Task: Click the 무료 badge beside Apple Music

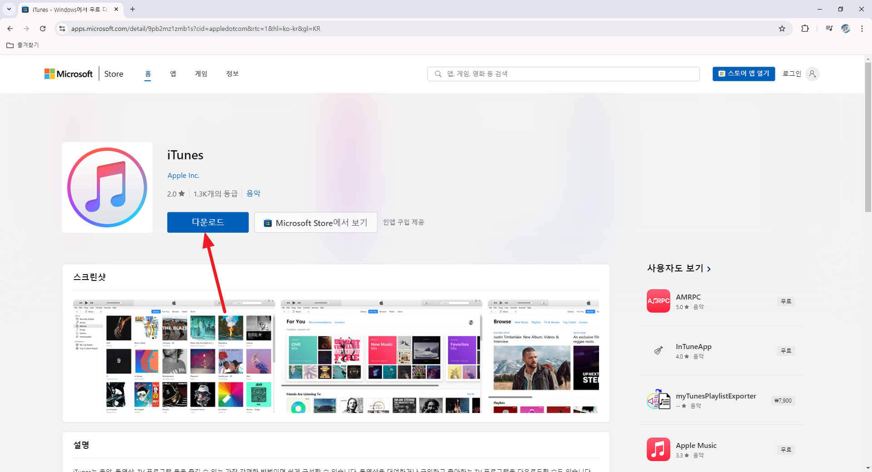Action: (x=786, y=450)
